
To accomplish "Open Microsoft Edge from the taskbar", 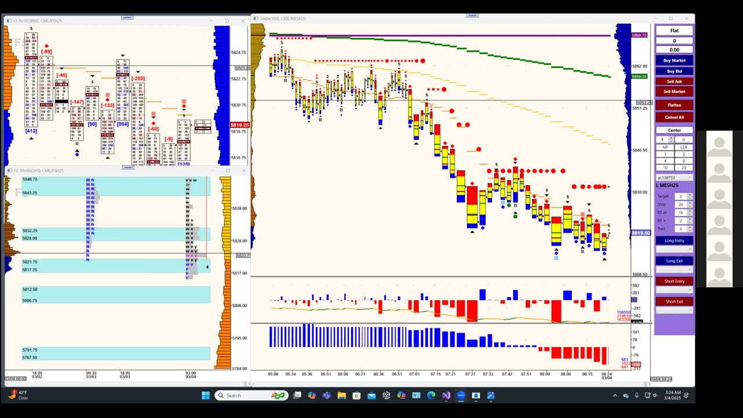I will pos(431,395).
